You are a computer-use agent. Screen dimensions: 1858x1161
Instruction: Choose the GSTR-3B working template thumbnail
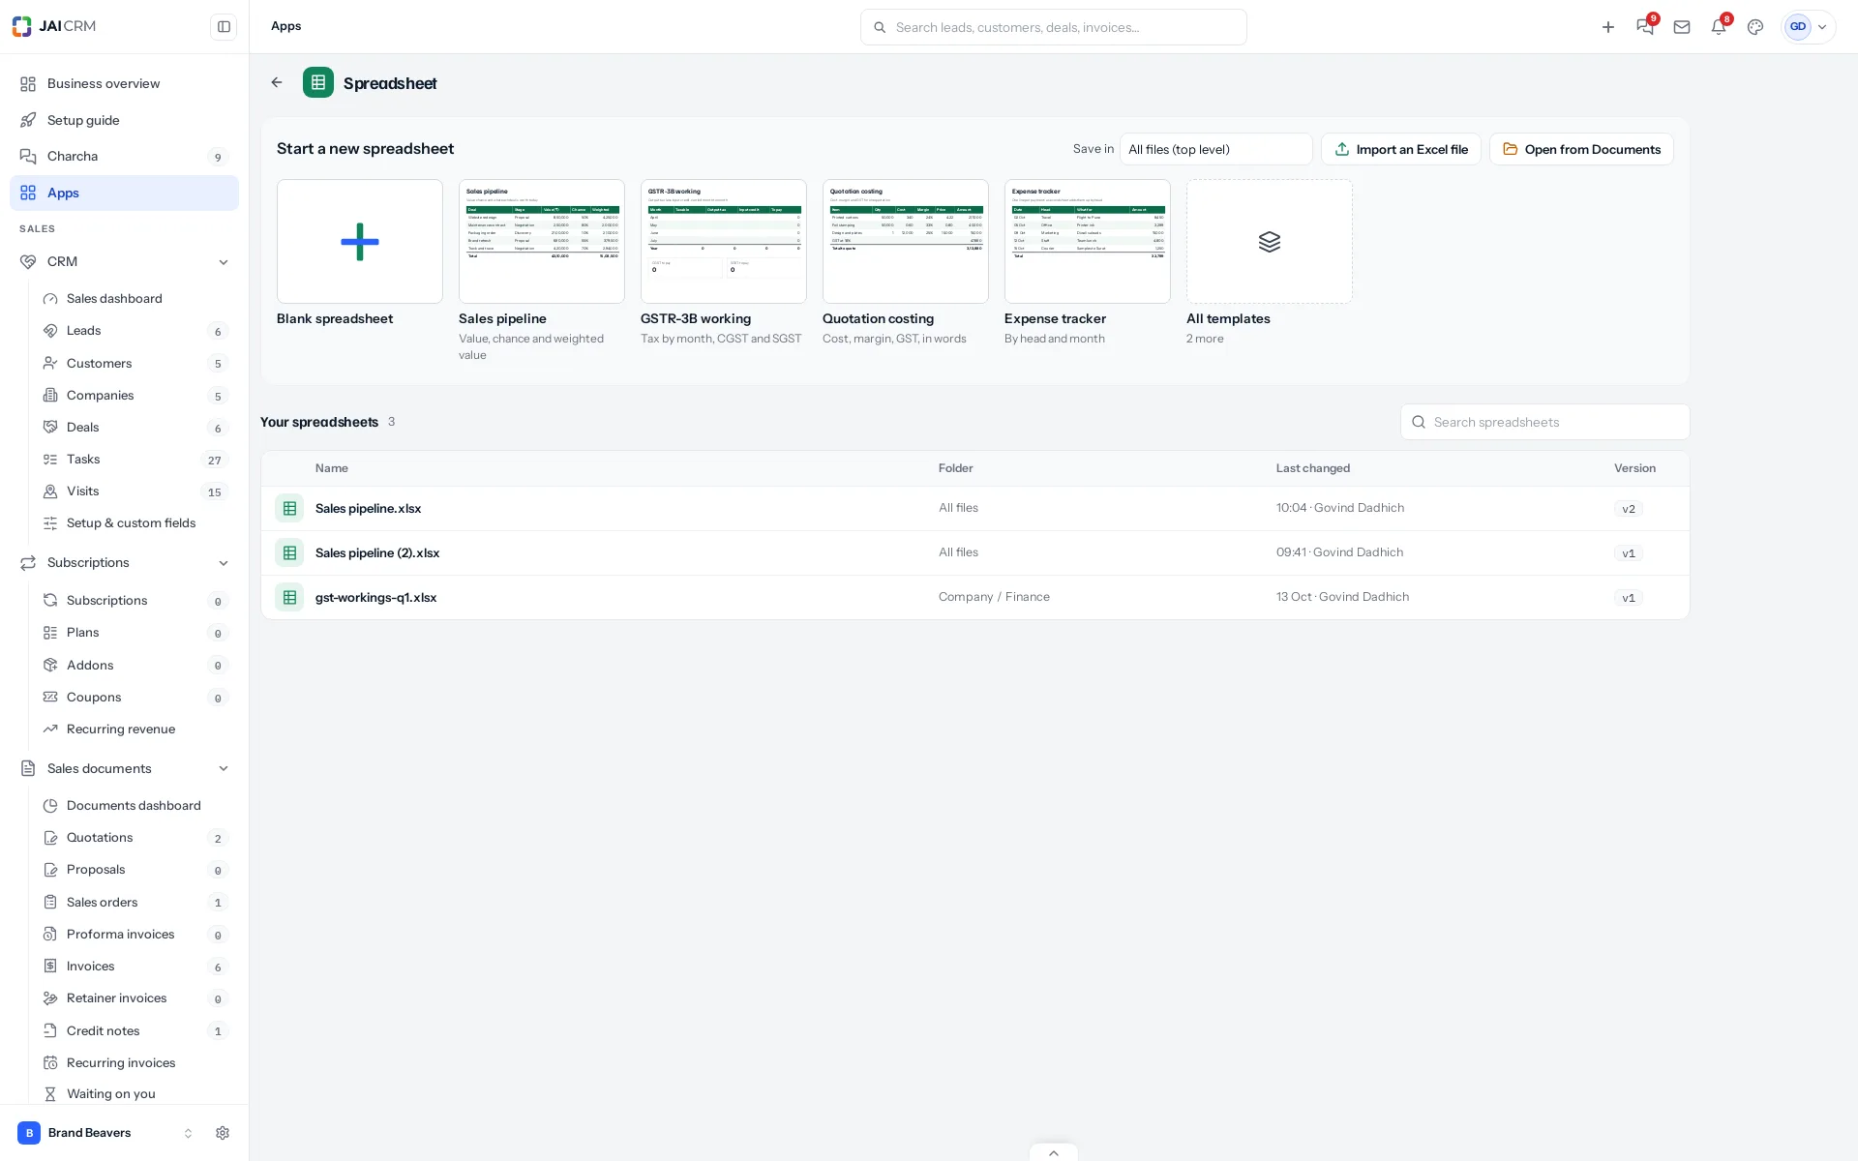click(724, 242)
